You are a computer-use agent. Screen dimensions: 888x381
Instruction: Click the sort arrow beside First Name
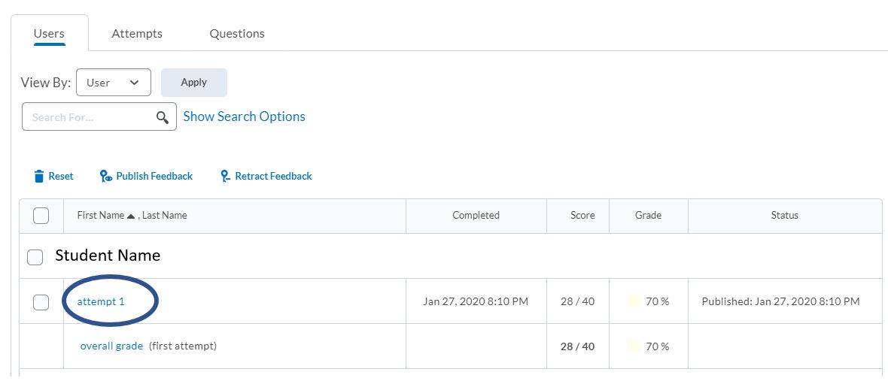(x=131, y=216)
